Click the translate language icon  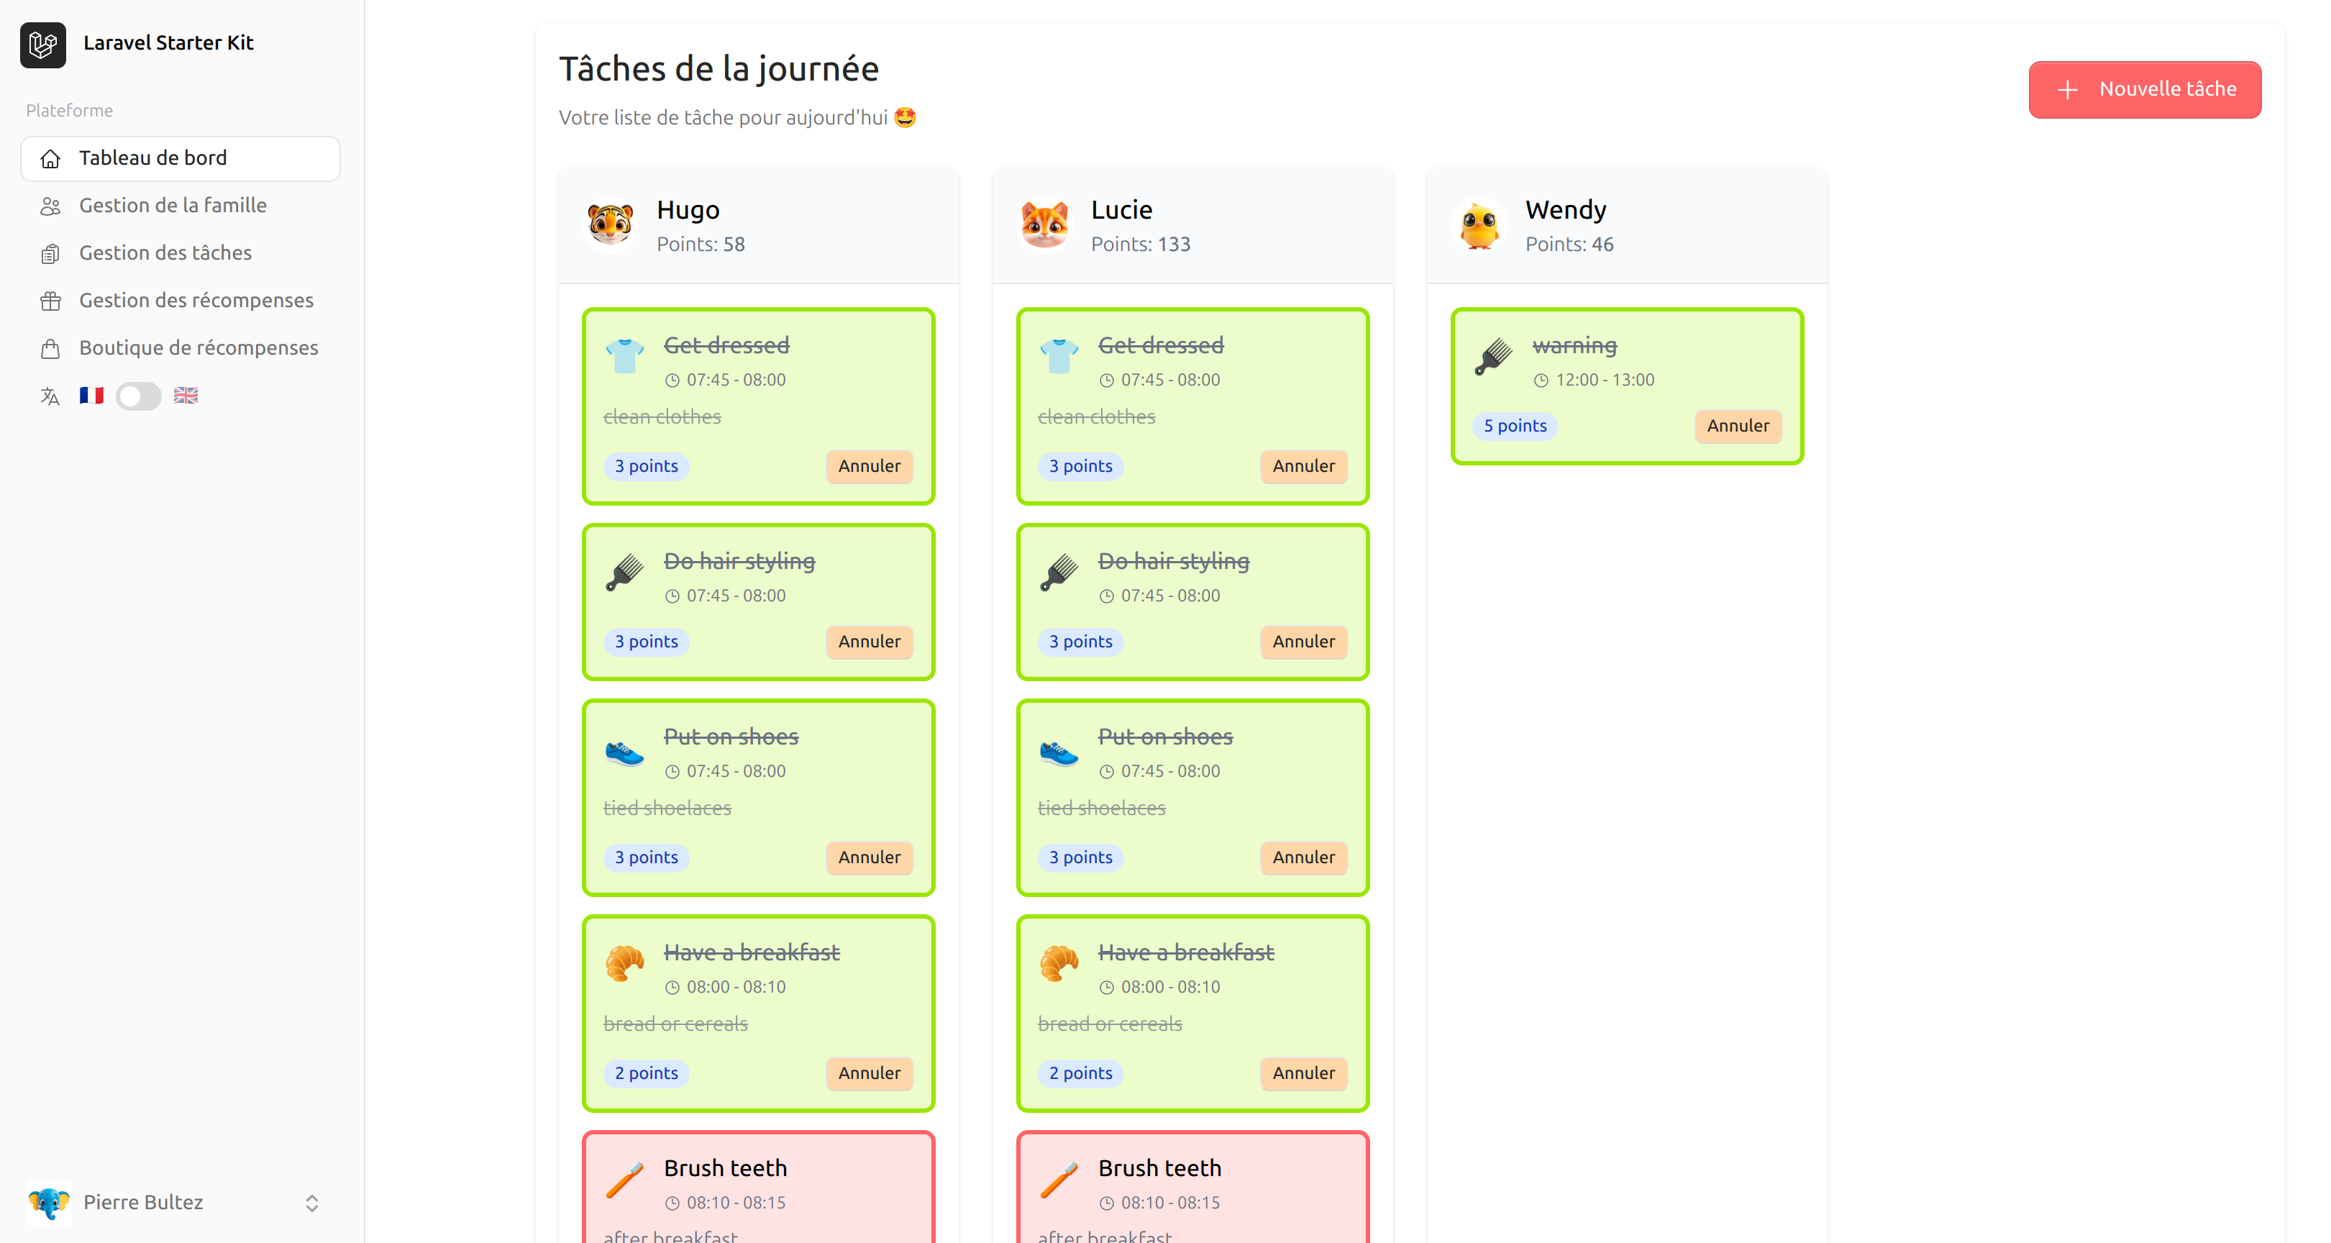pos(50,396)
